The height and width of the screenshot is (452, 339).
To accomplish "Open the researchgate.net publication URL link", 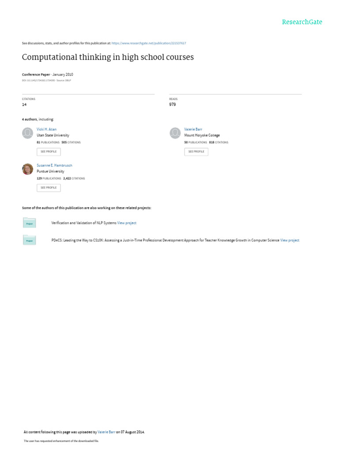I will (149, 43).
